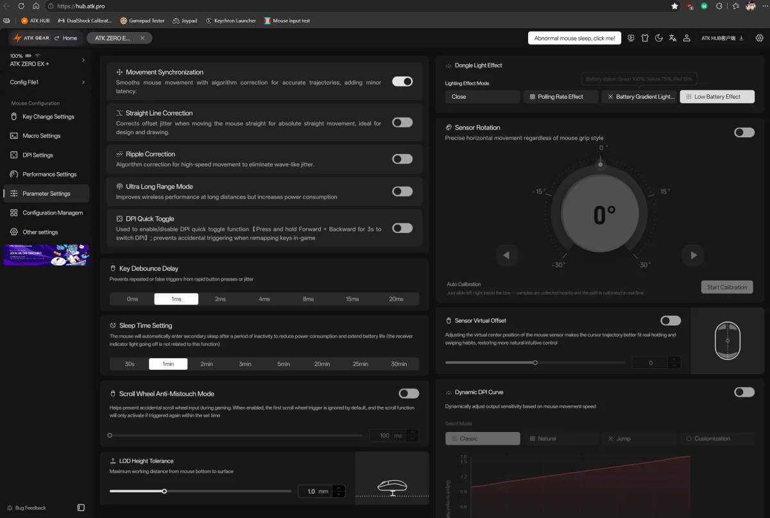Open the settings gear in the ATK header
770x518 pixels.
pyautogui.click(x=760, y=38)
